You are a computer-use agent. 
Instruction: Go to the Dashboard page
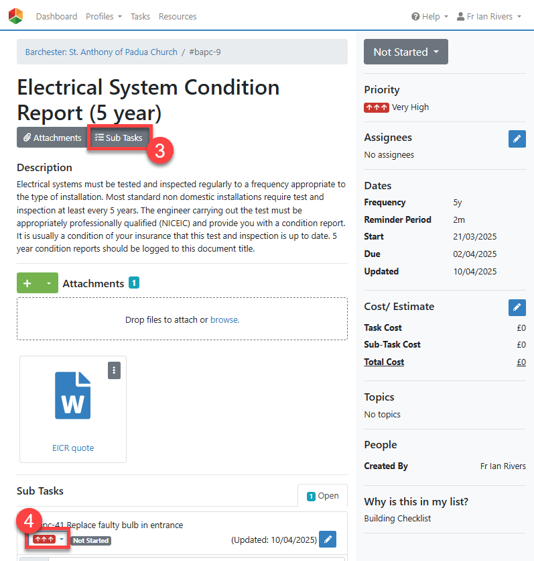coord(56,16)
